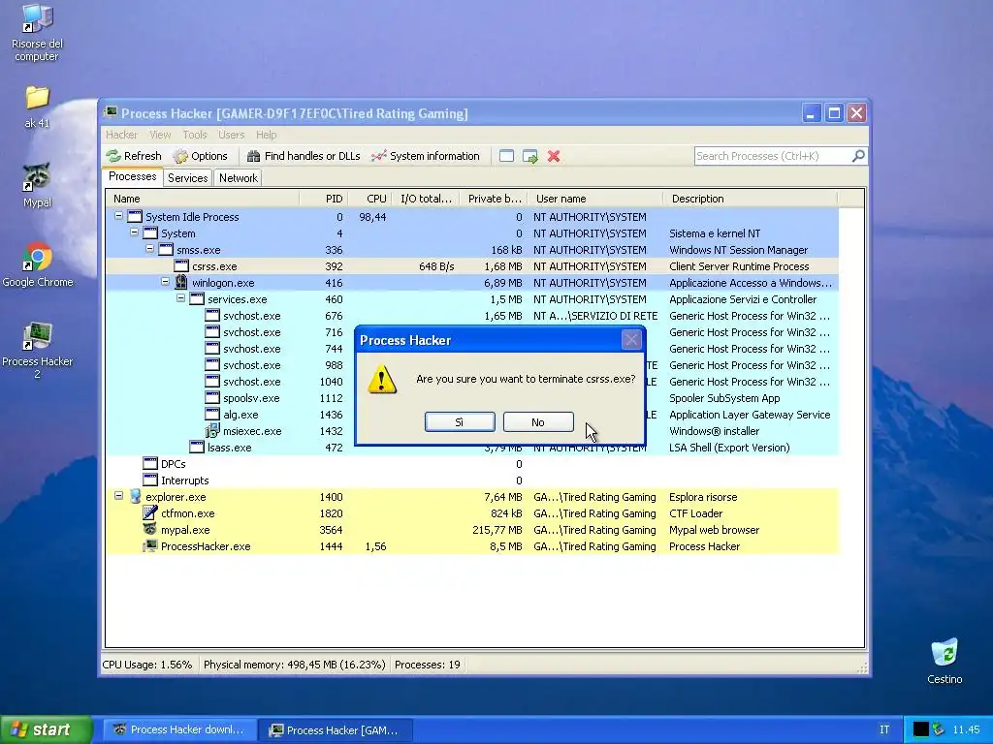Screen dimensions: 993x744
Task: Click the search magnifier icon
Action: [x=858, y=156]
